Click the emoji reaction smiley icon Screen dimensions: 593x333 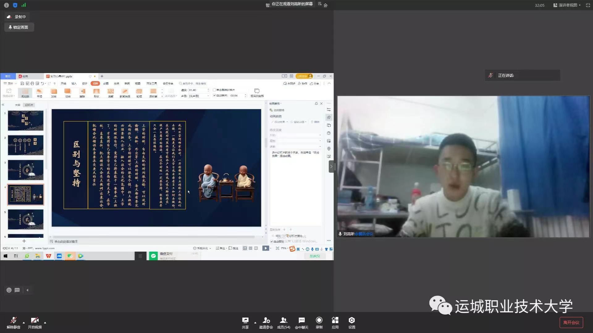coord(9,290)
